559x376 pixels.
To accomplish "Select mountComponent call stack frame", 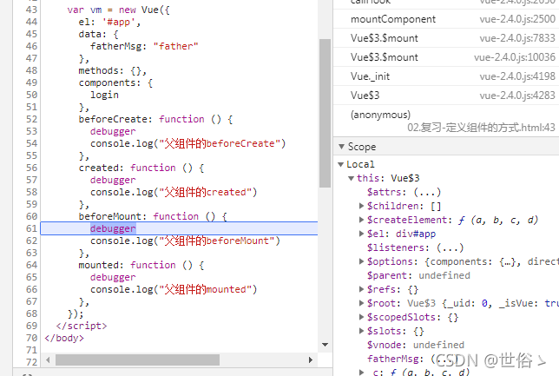I will point(446,19).
